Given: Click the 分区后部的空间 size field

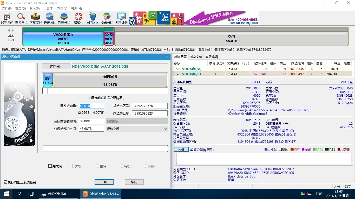Looking at the screenshot, I should (91, 129).
